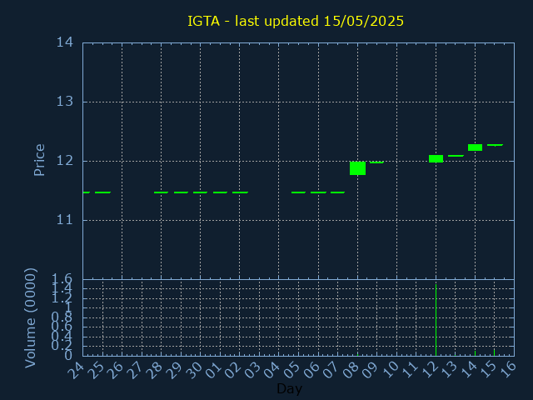Click the price dash on day 13
This screenshot has width=533, height=400.
[x=456, y=156]
